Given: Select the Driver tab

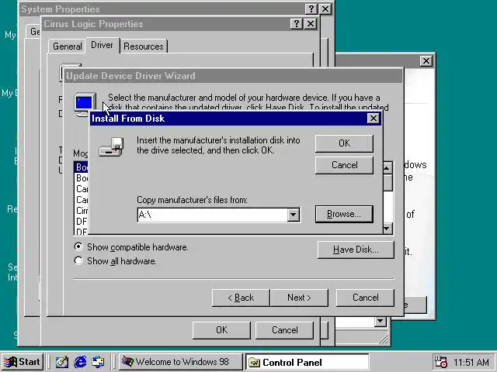Looking at the screenshot, I should click(102, 45).
